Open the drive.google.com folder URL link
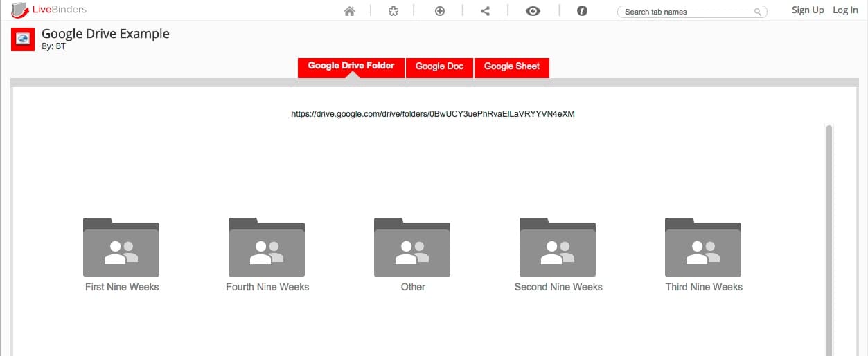This screenshot has height=356, width=868. point(433,114)
